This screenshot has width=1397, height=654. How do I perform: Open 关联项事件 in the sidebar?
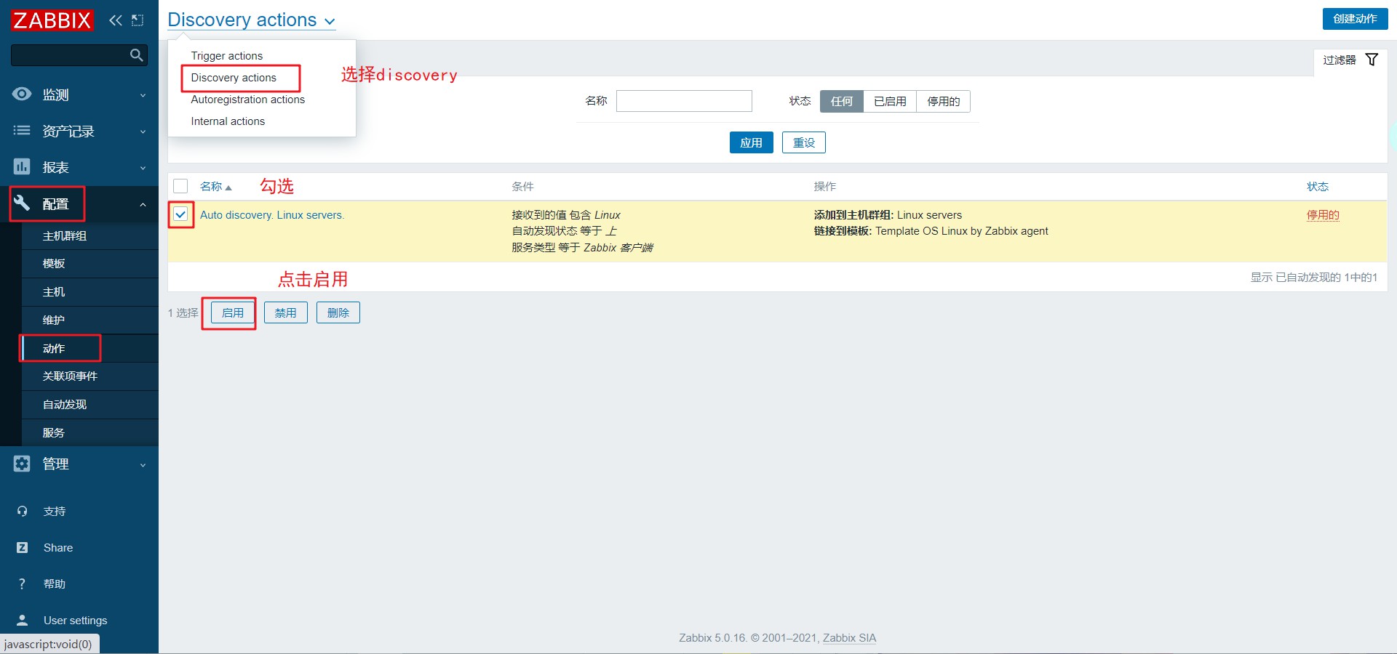(90, 376)
